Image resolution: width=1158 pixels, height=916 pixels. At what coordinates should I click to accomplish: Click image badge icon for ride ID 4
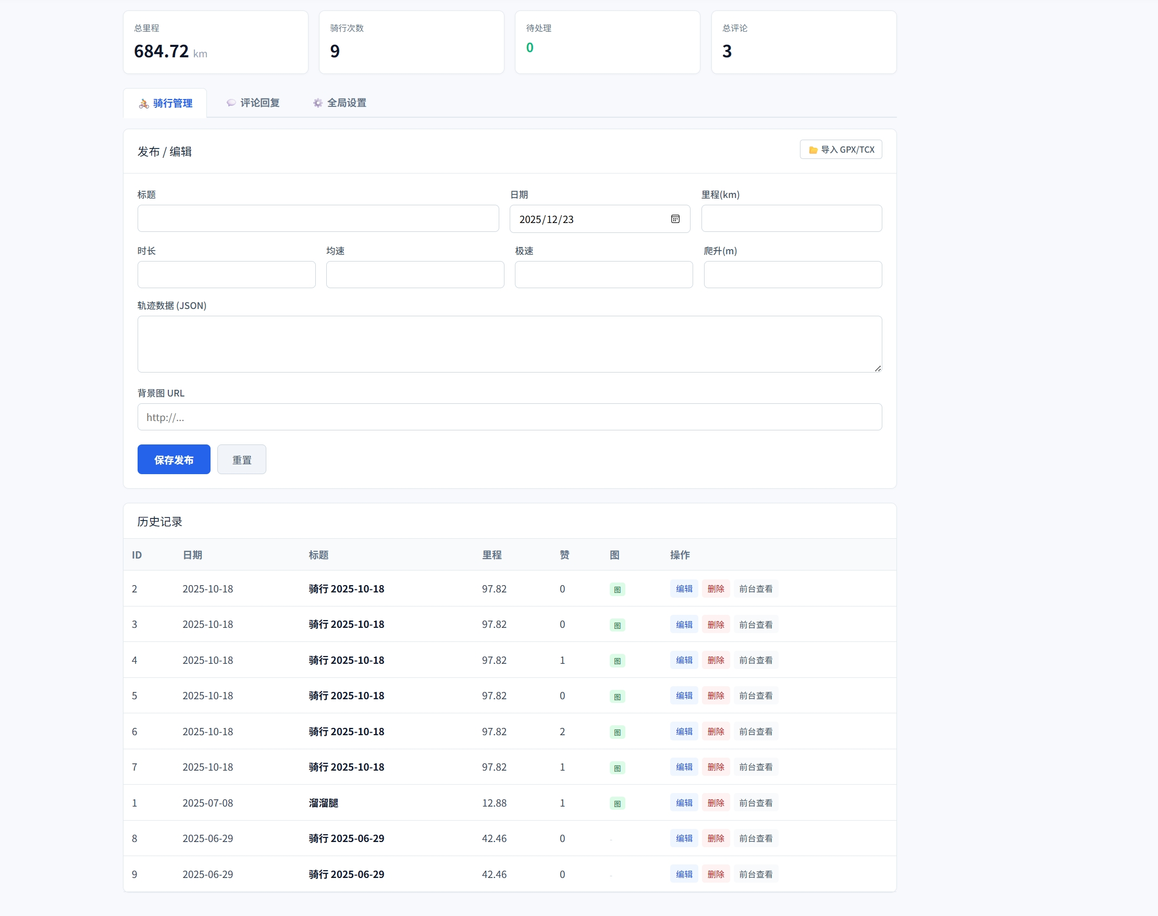pos(617,661)
